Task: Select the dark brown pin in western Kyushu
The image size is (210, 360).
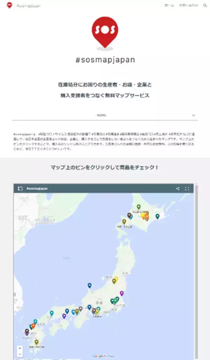Action: click(27, 331)
